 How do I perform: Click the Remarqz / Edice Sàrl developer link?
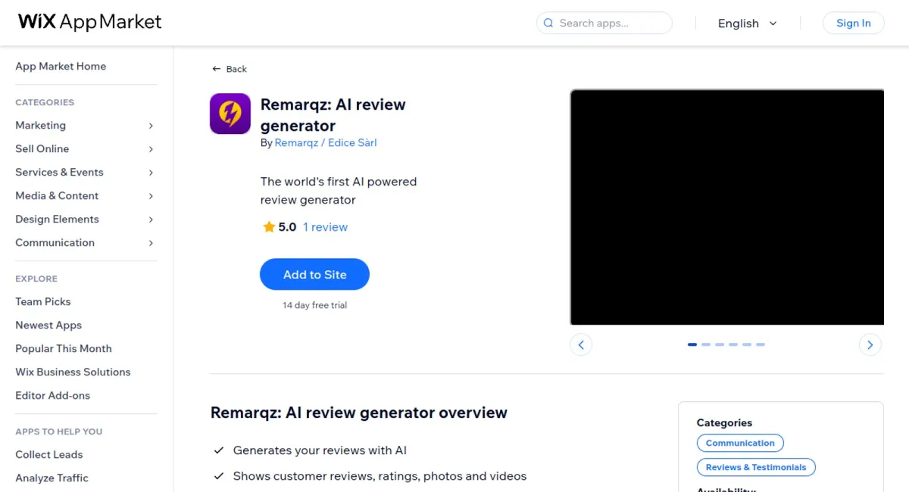coord(326,142)
